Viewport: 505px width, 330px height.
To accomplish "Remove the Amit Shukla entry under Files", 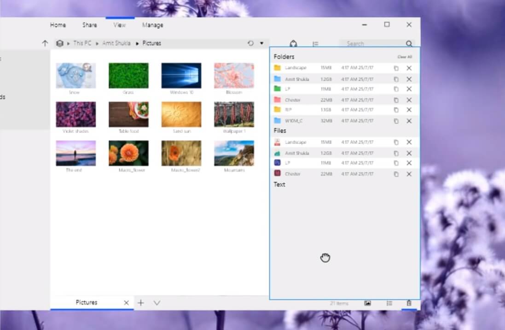I will tap(409, 153).
